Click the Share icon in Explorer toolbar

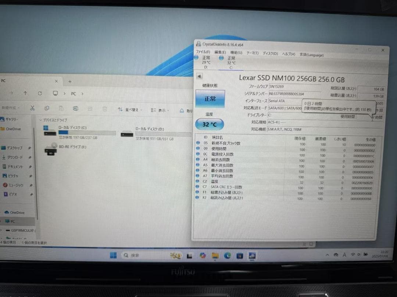point(90,109)
